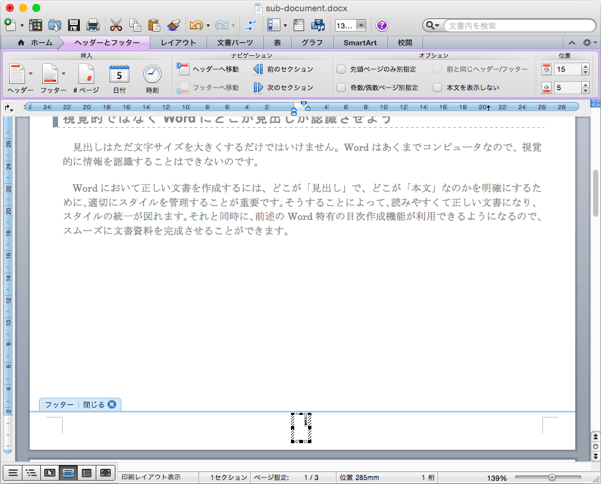Image resolution: width=601 pixels, height=484 pixels.
Task: Adjust the zoom slider knob
Action: (552, 477)
